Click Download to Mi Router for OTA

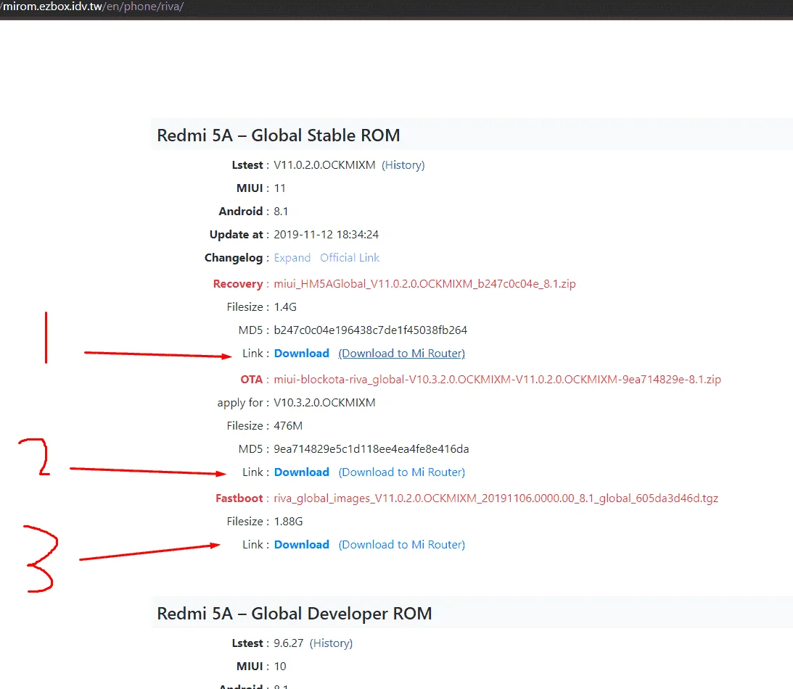point(401,472)
